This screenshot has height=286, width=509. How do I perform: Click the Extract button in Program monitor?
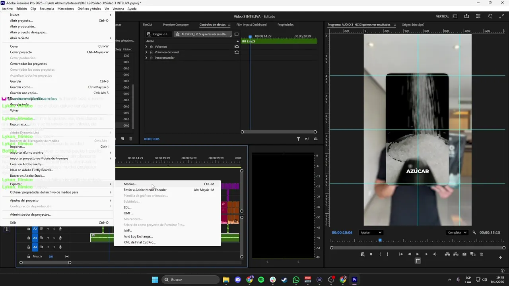tap(456, 254)
